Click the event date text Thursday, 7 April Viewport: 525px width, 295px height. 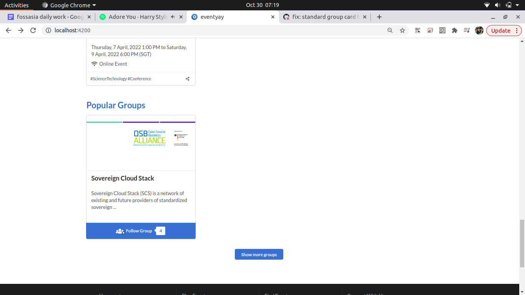tap(139, 51)
